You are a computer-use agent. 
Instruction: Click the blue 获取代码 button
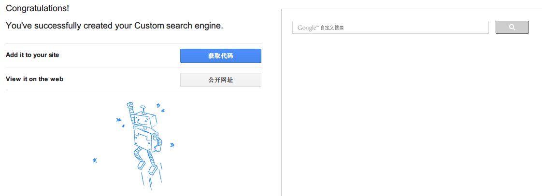[x=220, y=56]
